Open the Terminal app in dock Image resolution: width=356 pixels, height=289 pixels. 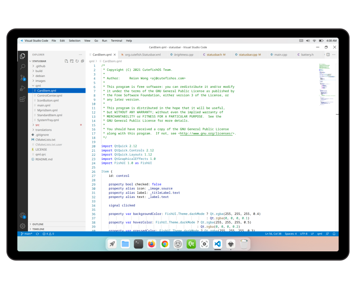139,244
